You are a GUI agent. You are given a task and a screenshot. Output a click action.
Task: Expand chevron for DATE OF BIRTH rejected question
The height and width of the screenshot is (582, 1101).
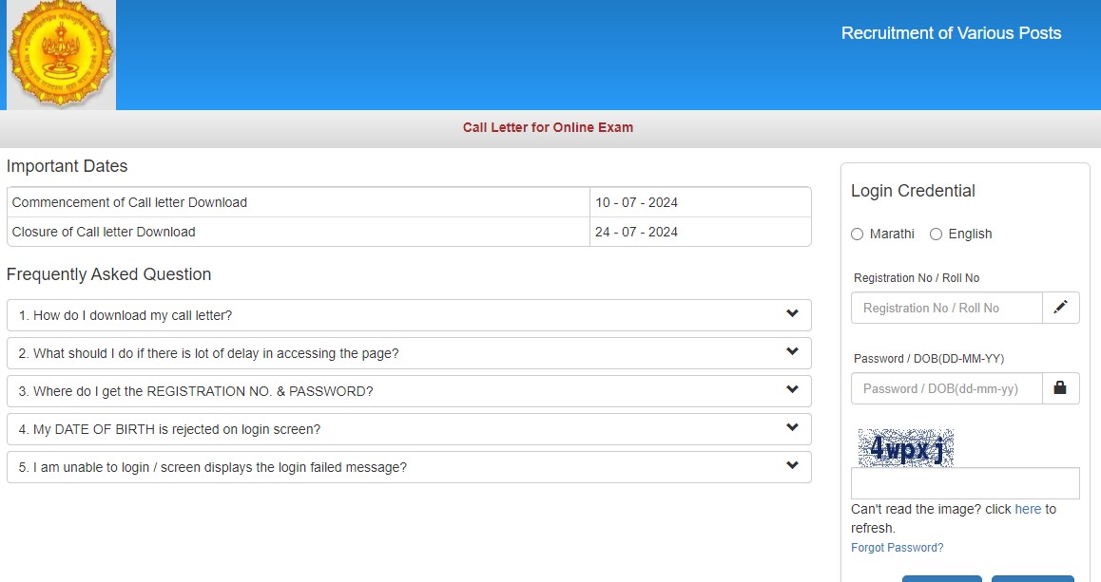pos(792,428)
